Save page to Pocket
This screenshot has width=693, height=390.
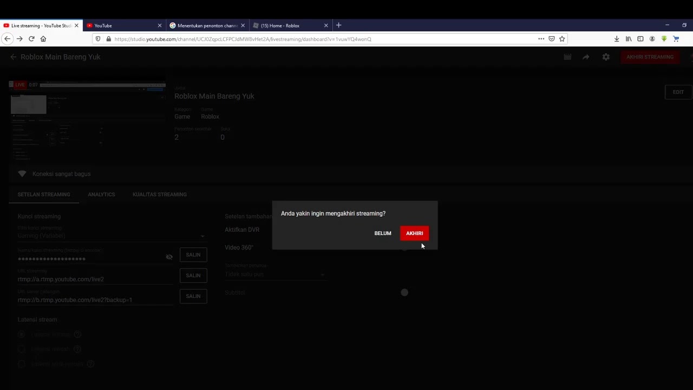[x=552, y=39]
